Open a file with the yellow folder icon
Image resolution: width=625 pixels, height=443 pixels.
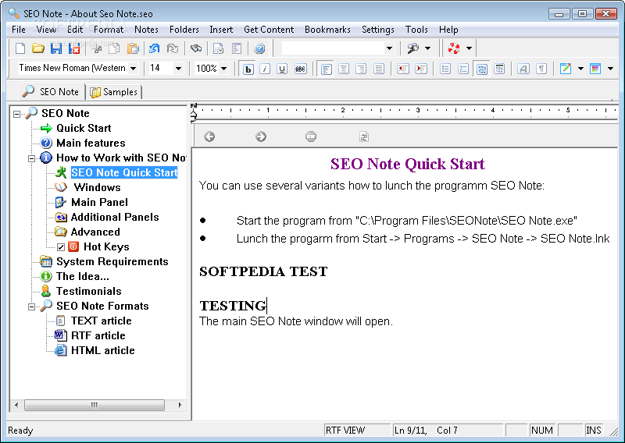pos(37,48)
